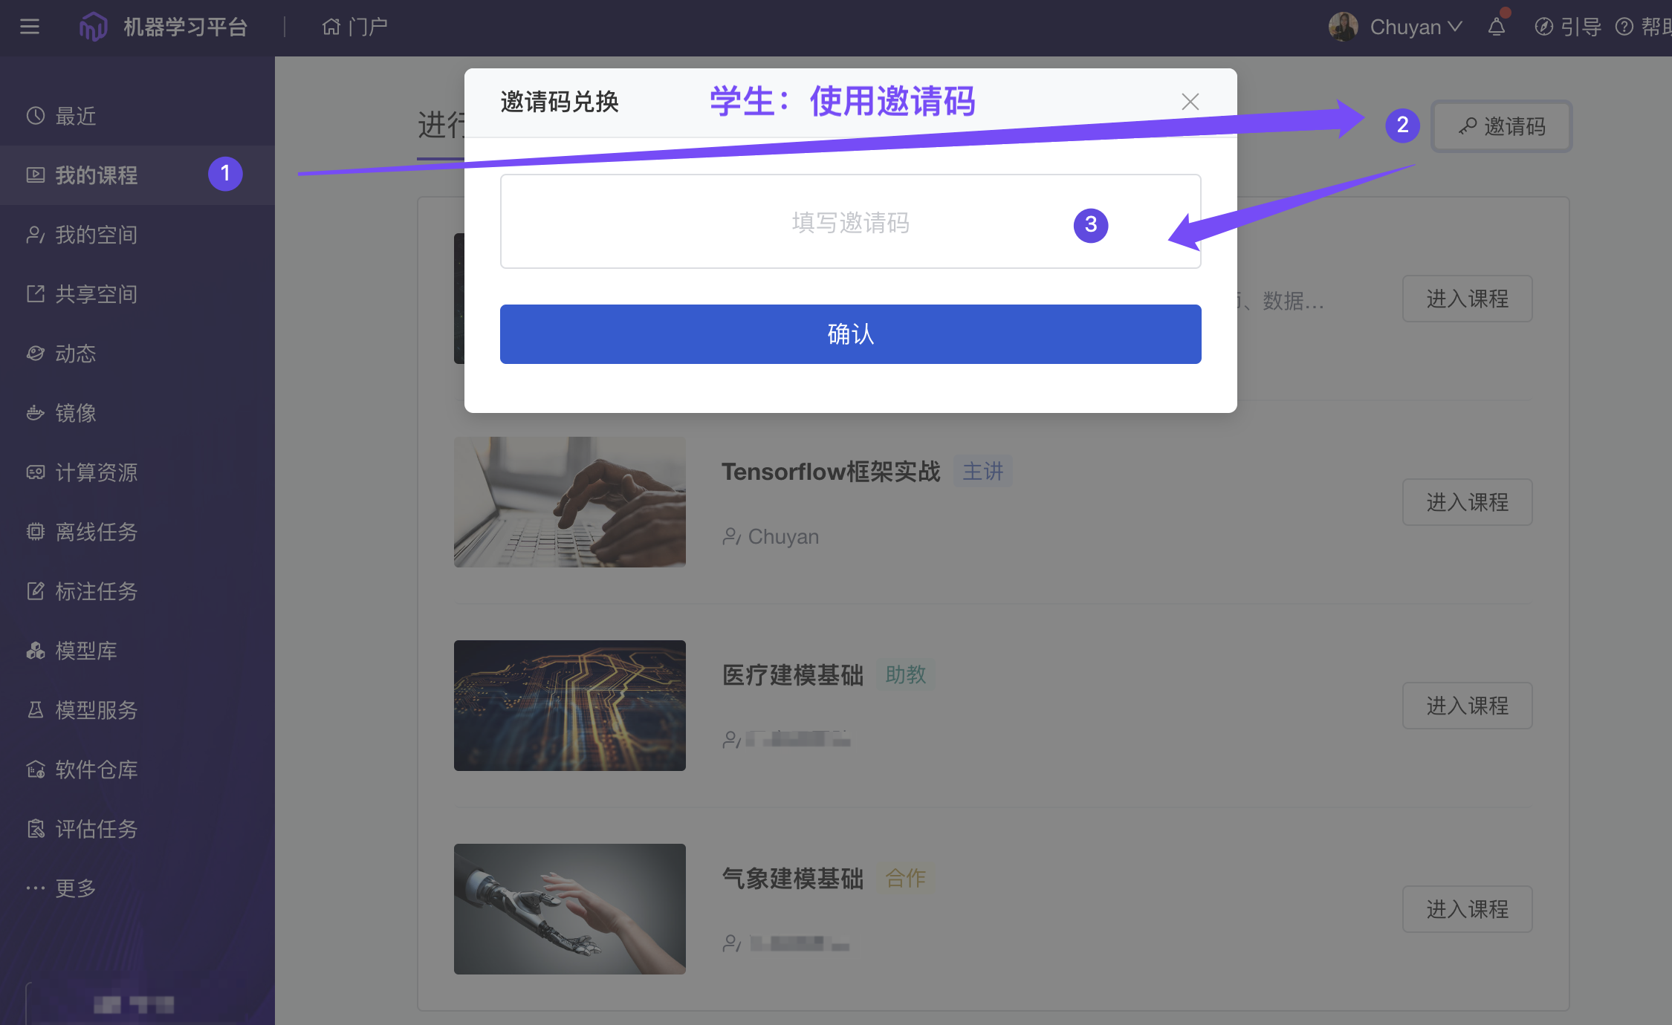The height and width of the screenshot is (1025, 1672).
Task: Open 模型库 sidebar item
Action: (x=85, y=651)
